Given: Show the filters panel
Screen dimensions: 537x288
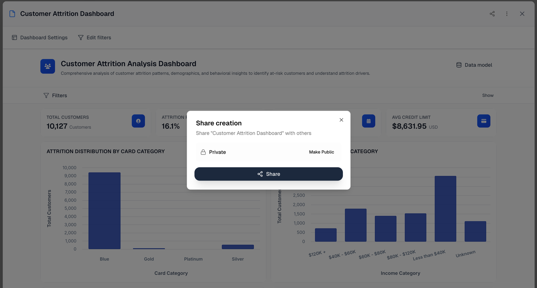Looking at the screenshot, I should coord(488,96).
